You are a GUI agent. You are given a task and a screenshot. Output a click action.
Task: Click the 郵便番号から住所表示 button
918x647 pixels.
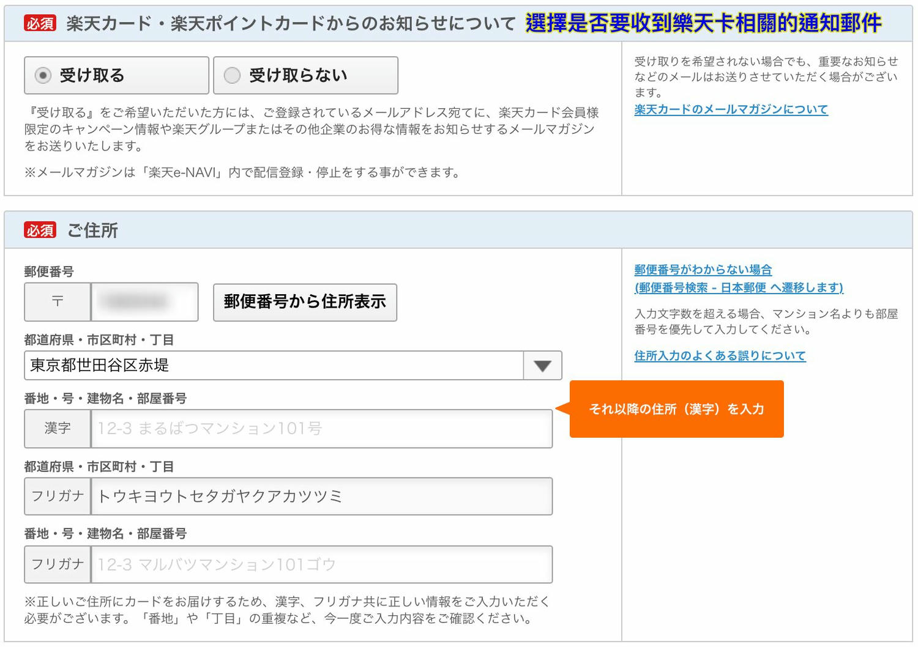coord(305,302)
